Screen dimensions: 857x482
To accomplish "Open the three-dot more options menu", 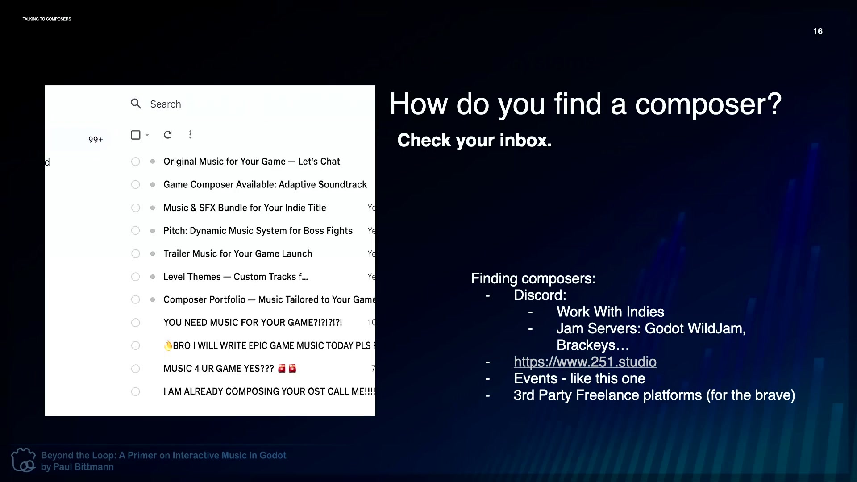I will point(191,135).
